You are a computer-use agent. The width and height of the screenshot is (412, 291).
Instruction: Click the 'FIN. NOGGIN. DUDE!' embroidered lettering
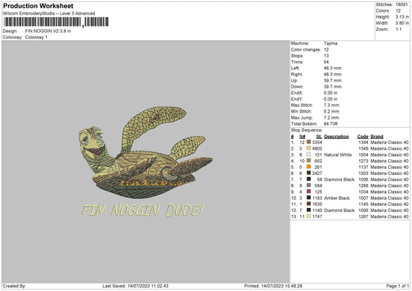tap(143, 210)
